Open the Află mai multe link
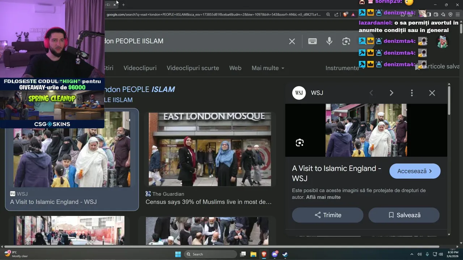Screen dimensions: 463x260 tap(323, 197)
